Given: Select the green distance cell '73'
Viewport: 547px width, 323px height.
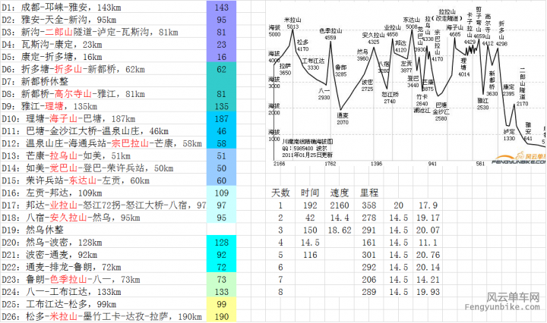Looking at the screenshot, I should 222,279.
